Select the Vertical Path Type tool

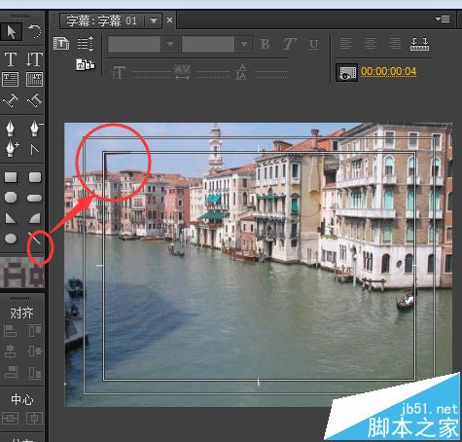point(34,100)
